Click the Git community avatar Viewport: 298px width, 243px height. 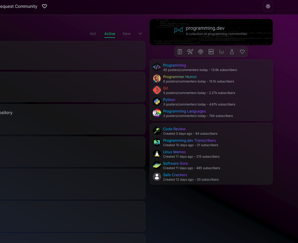coord(157,90)
